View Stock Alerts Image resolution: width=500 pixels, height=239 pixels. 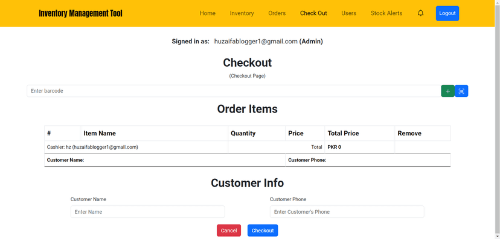(x=386, y=13)
